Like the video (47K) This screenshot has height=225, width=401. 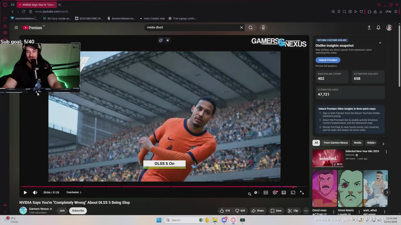coord(225,211)
